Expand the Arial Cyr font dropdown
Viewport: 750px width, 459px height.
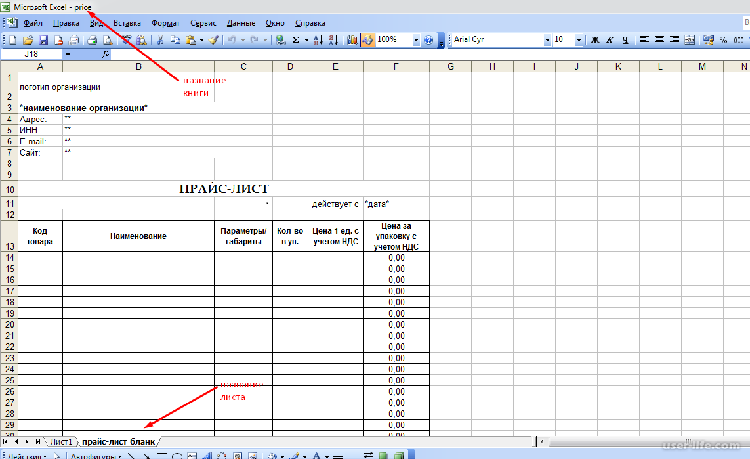point(547,40)
